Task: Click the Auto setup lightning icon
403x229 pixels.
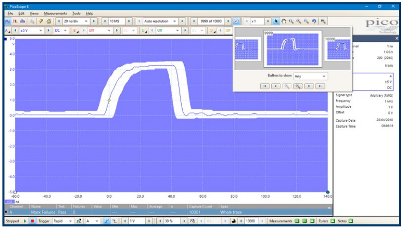Action: pos(41,21)
